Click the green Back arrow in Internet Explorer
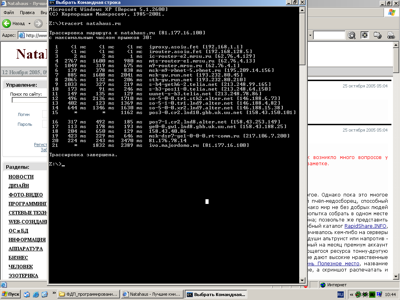This screenshot has height=300, width=400. [6, 23]
